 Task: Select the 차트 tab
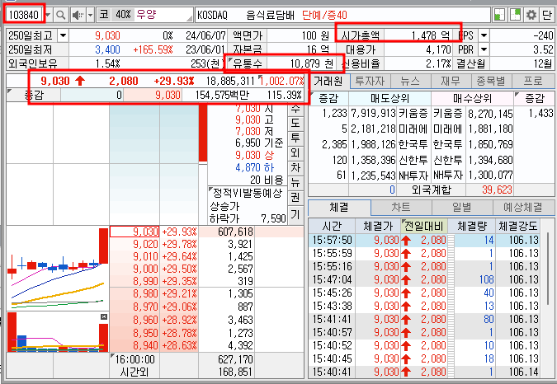point(401,207)
